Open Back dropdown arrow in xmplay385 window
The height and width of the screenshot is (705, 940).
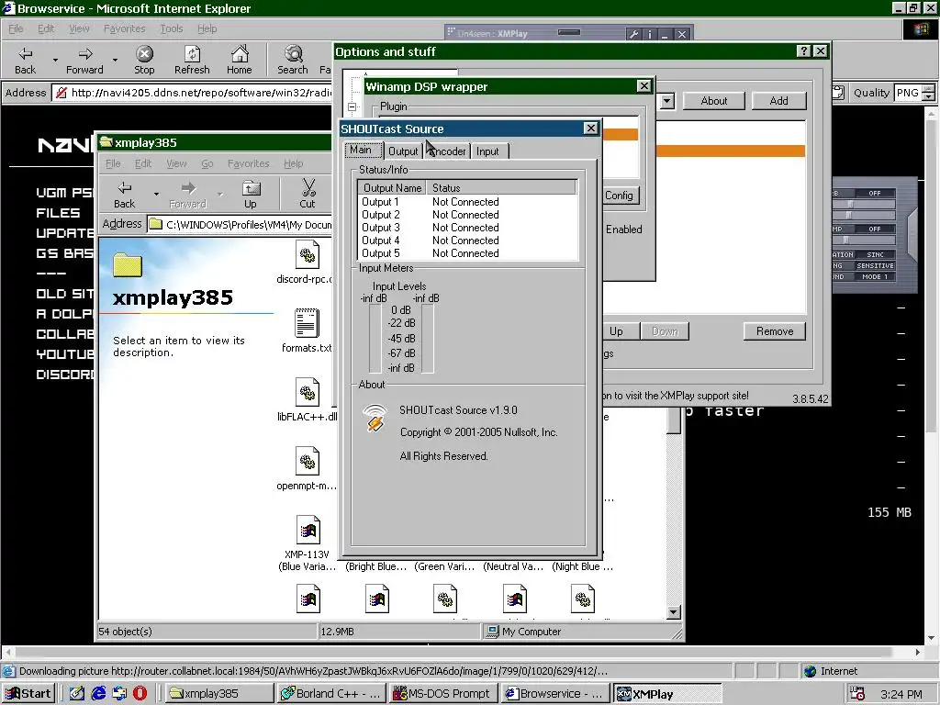click(x=156, y=195)
